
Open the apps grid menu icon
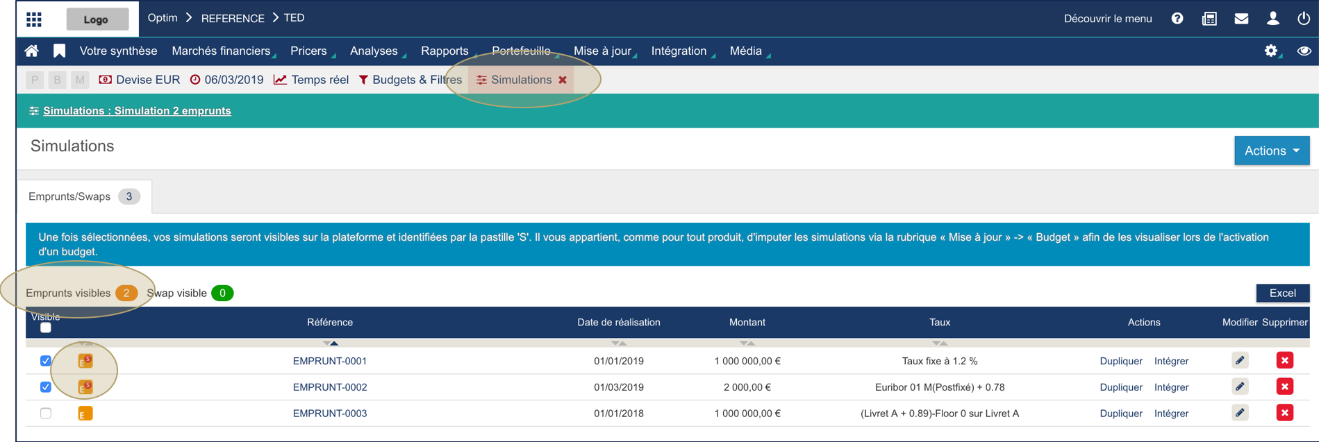pyautogui.click(x=34, y=19)
